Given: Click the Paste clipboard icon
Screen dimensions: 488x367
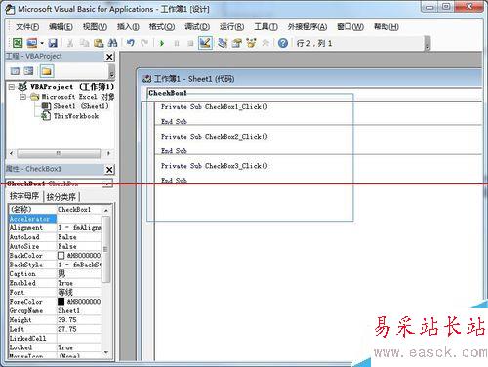Looking at the screenshot, I should [x=99, y=43].
